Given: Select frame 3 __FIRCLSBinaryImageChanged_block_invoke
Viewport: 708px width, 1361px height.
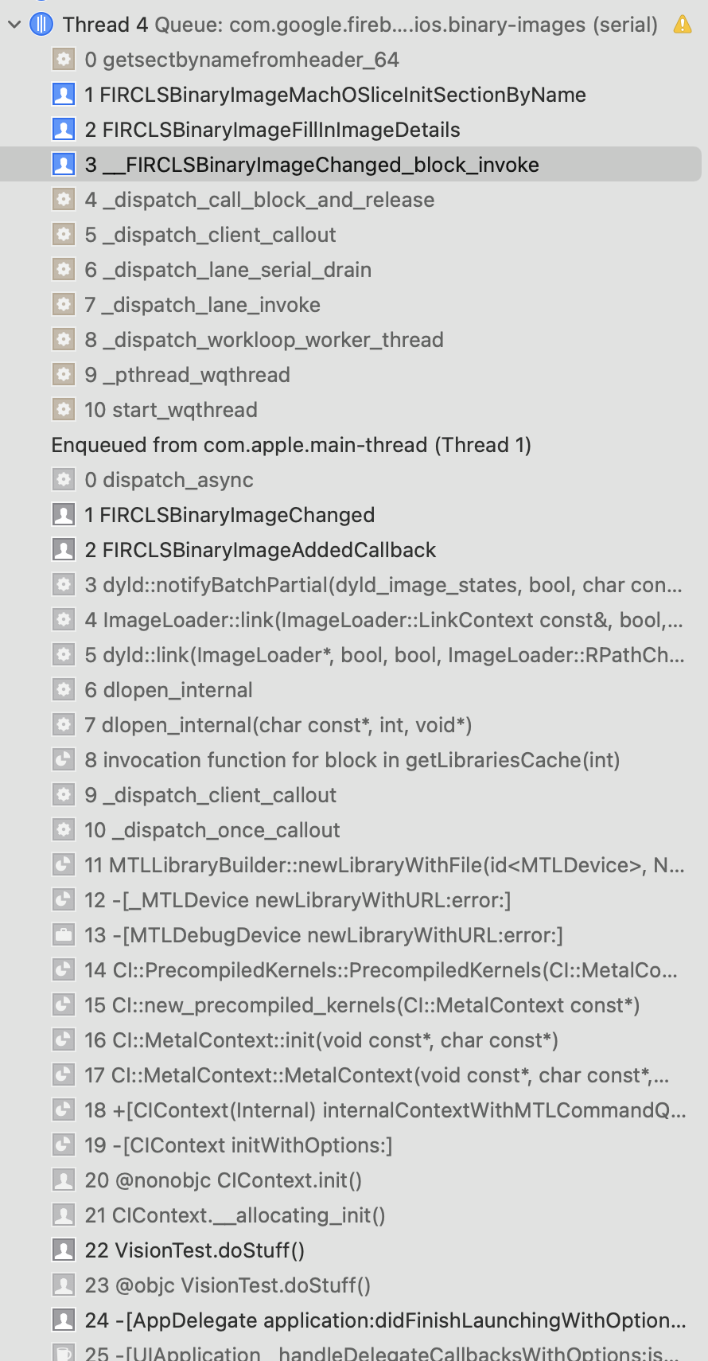Looking at the screenshot, I should tap(312, 165).
